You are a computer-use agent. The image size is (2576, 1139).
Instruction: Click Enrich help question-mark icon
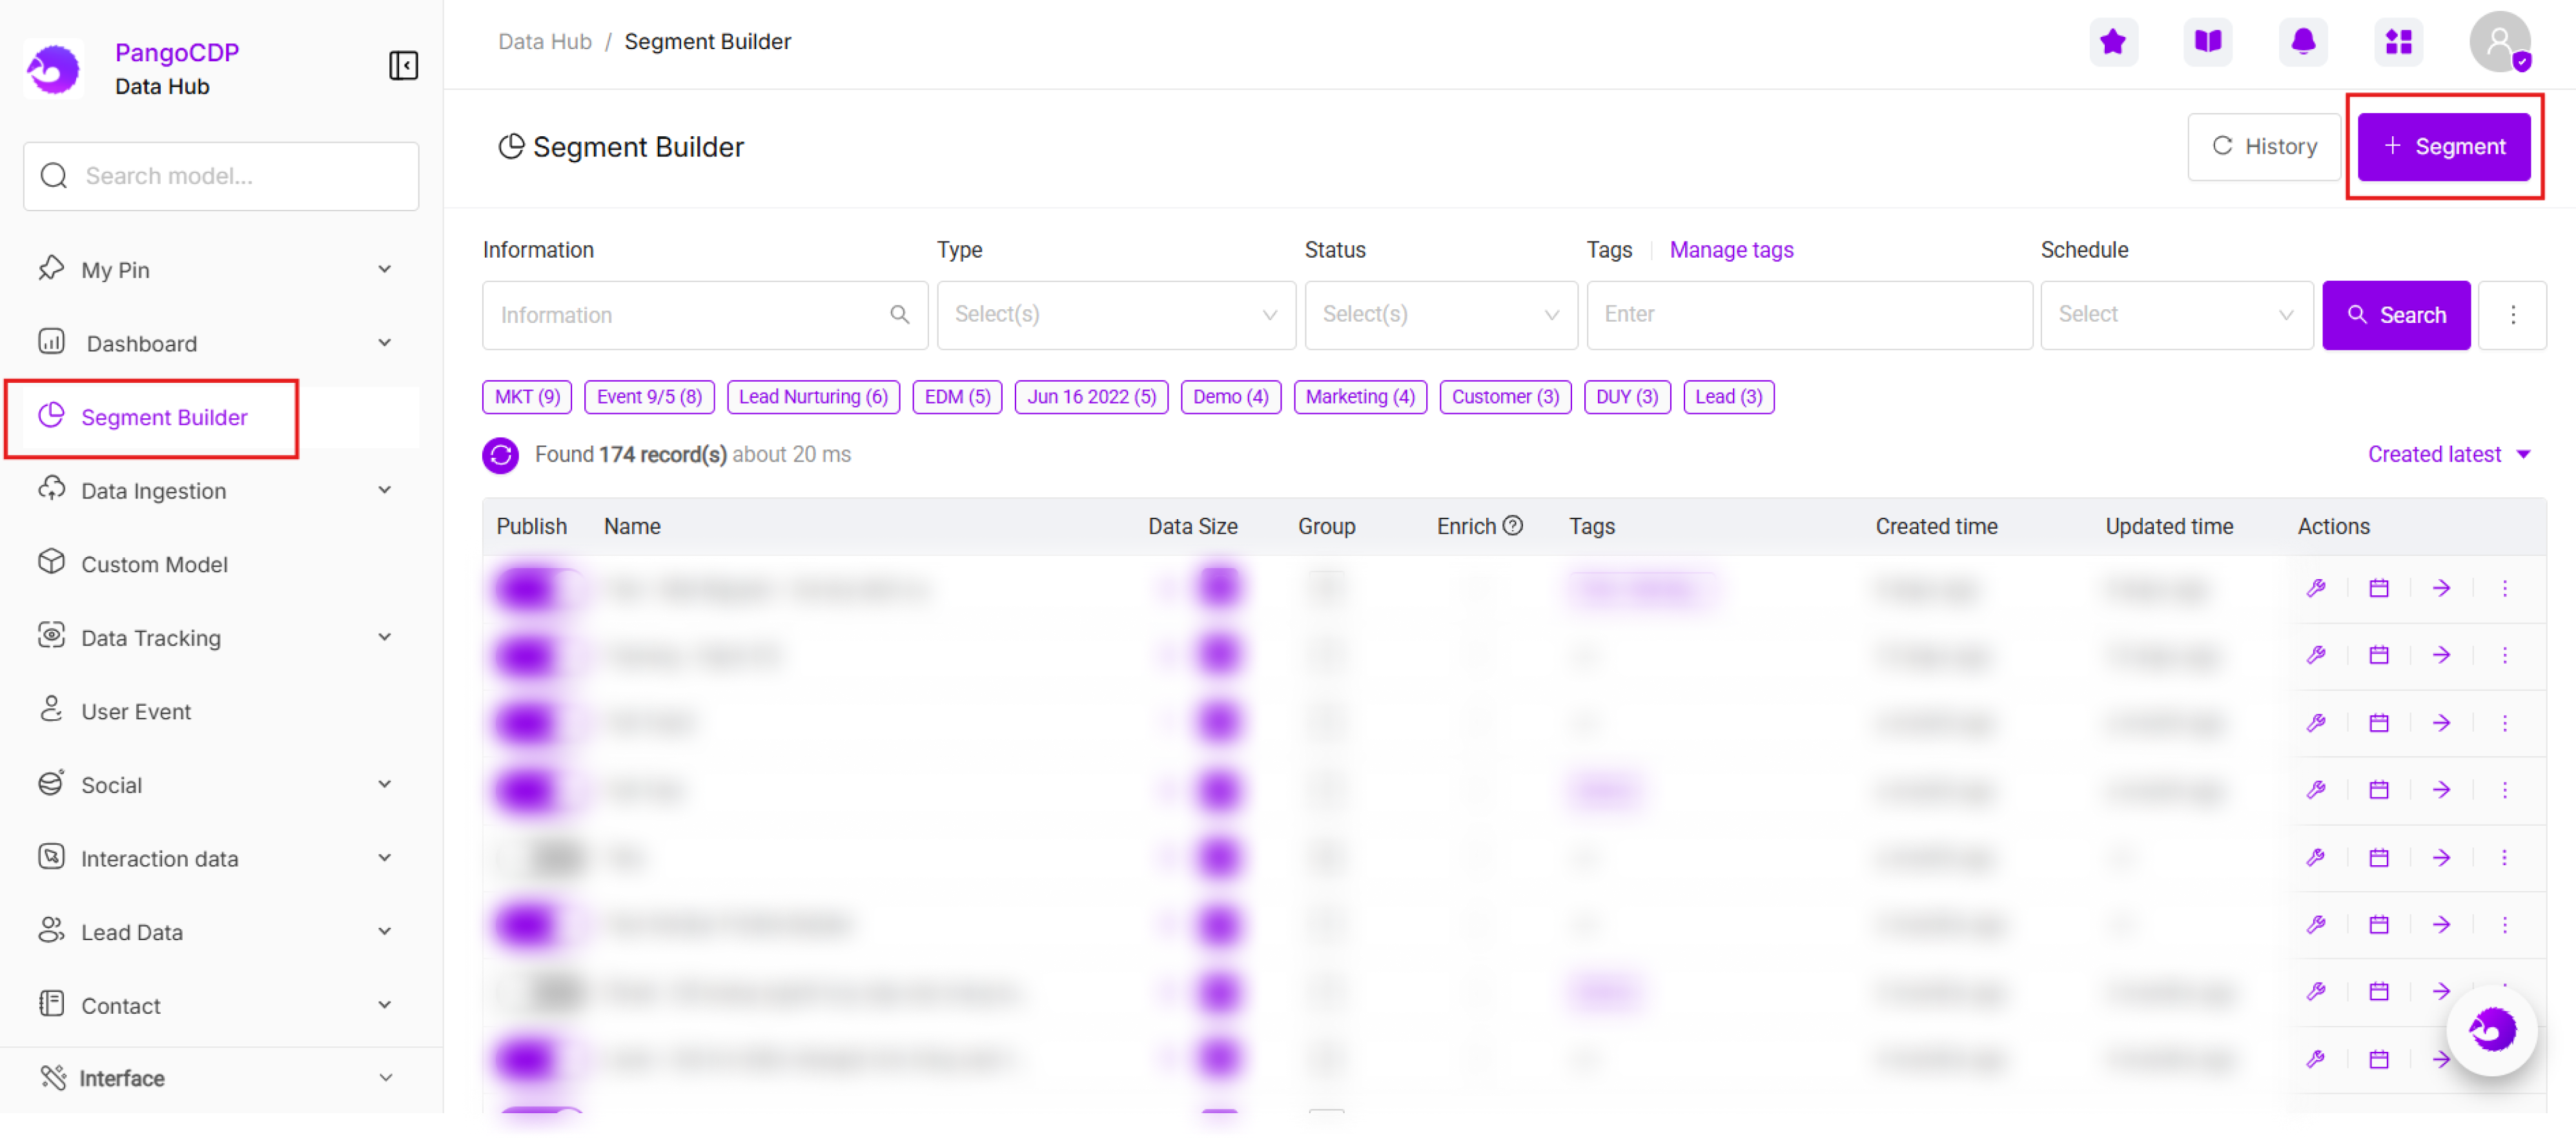click(1513, 526)
